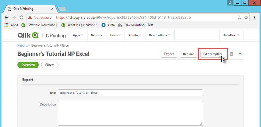
Task: Reload the page with refresh icon
Action: pyautogui.click(x=21, y=18)
